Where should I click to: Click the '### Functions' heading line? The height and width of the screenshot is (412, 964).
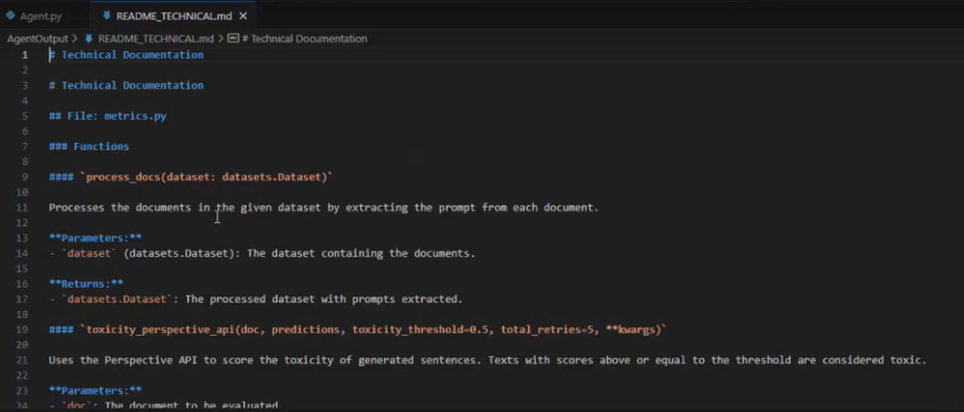coord(89,147)
